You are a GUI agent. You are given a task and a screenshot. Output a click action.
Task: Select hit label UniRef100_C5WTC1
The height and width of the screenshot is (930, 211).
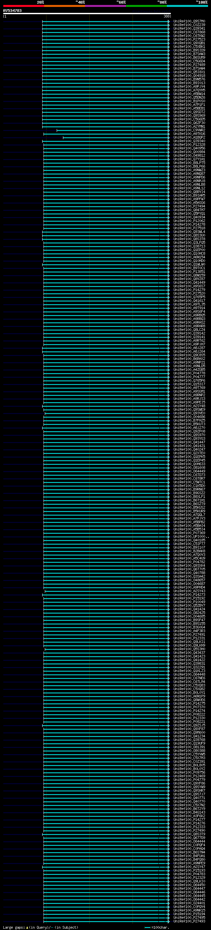coord(189,482)
